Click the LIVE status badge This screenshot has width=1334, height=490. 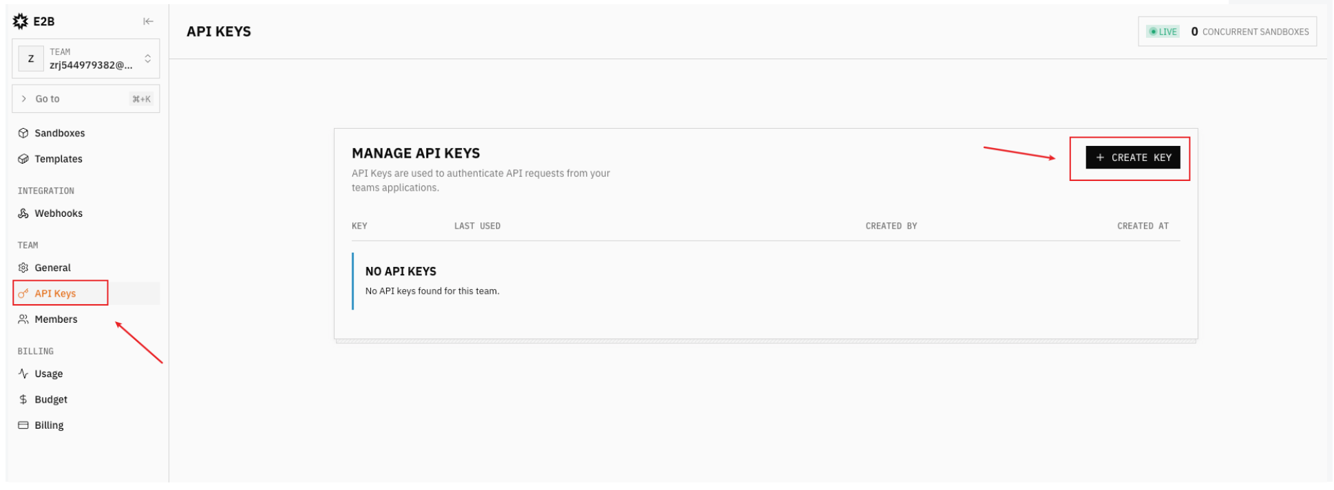(x=1163, y=32)
